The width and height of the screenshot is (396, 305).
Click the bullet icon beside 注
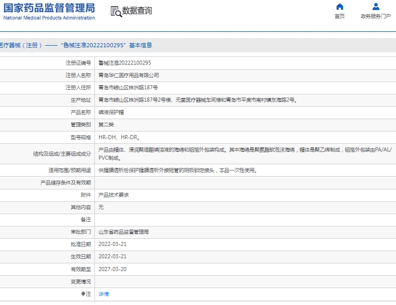(83, 294)
